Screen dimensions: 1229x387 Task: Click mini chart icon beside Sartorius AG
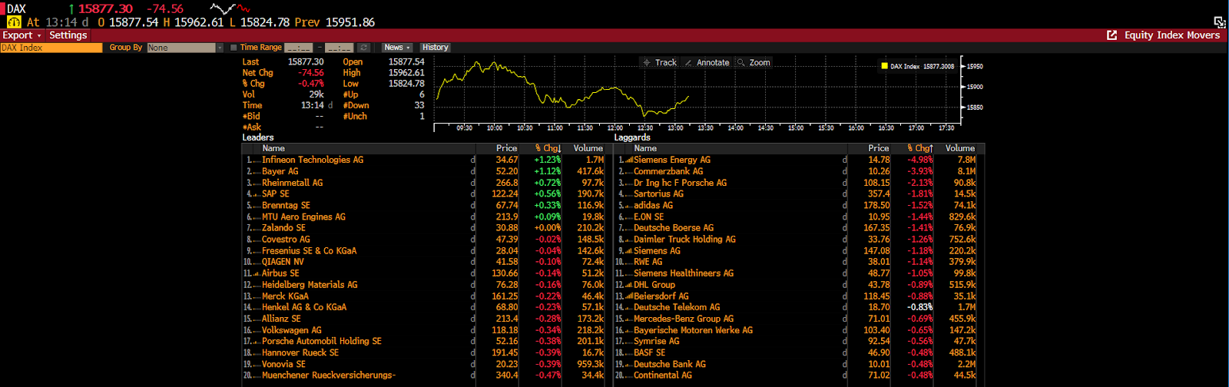click(x=629, y=194)
